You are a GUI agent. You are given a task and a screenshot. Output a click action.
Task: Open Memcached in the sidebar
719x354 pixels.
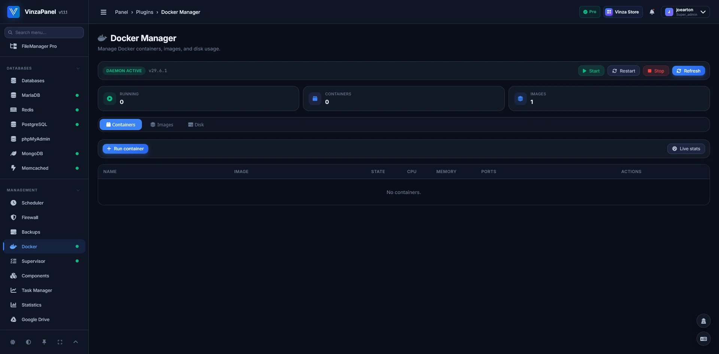tap(44, 168)
